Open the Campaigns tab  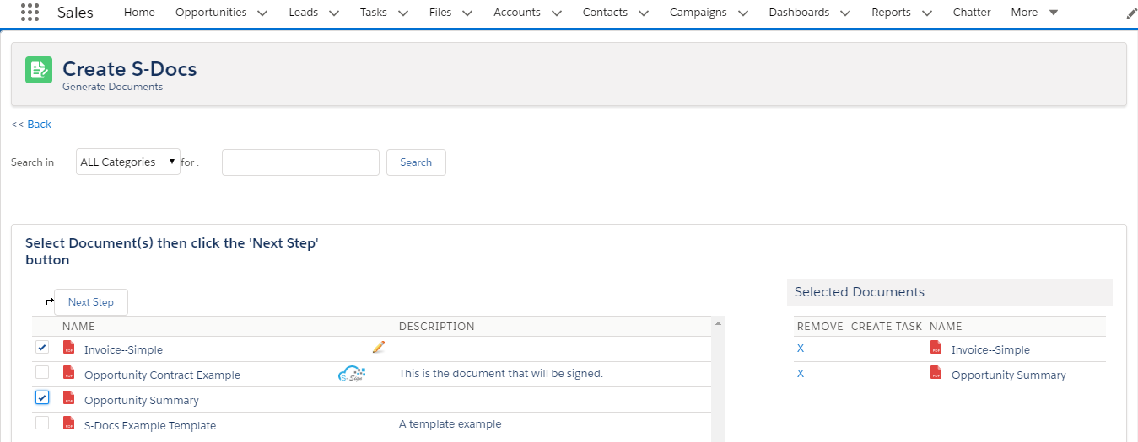point(698,13)
